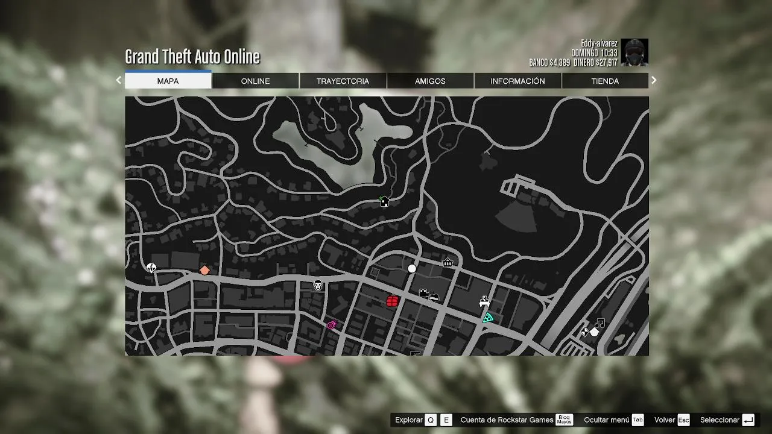Click the player helmet avatar
772x434 pixels.
point(634,52)
